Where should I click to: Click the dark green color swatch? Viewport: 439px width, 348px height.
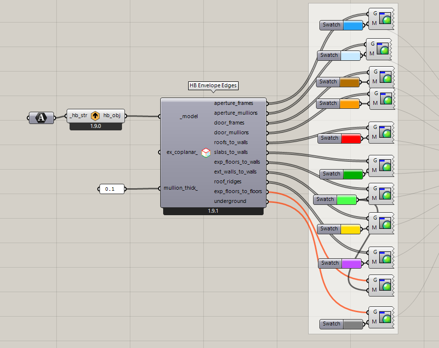click(352, 174)
